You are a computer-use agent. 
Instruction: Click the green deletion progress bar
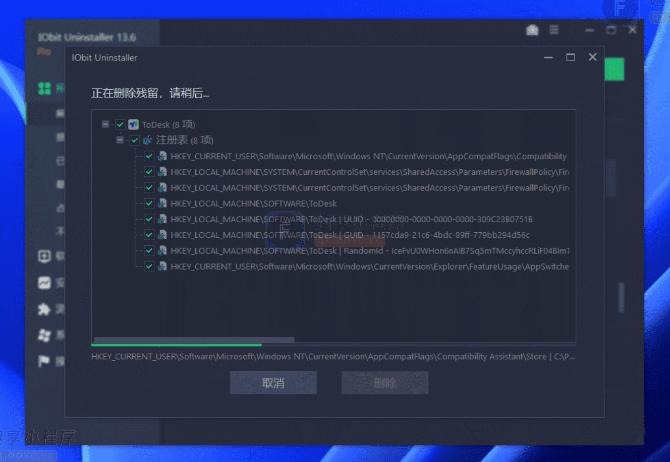tap(177, 345)
